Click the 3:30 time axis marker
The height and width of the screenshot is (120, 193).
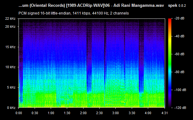tap(132, 113)
